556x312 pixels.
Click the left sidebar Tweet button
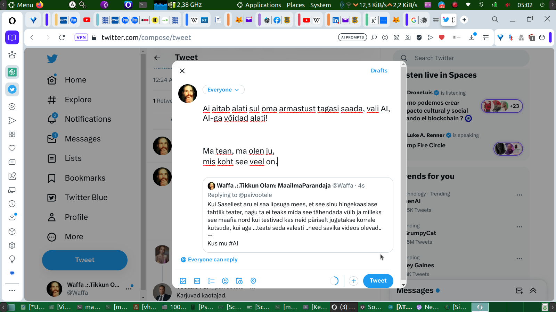(x=85, y=260)
